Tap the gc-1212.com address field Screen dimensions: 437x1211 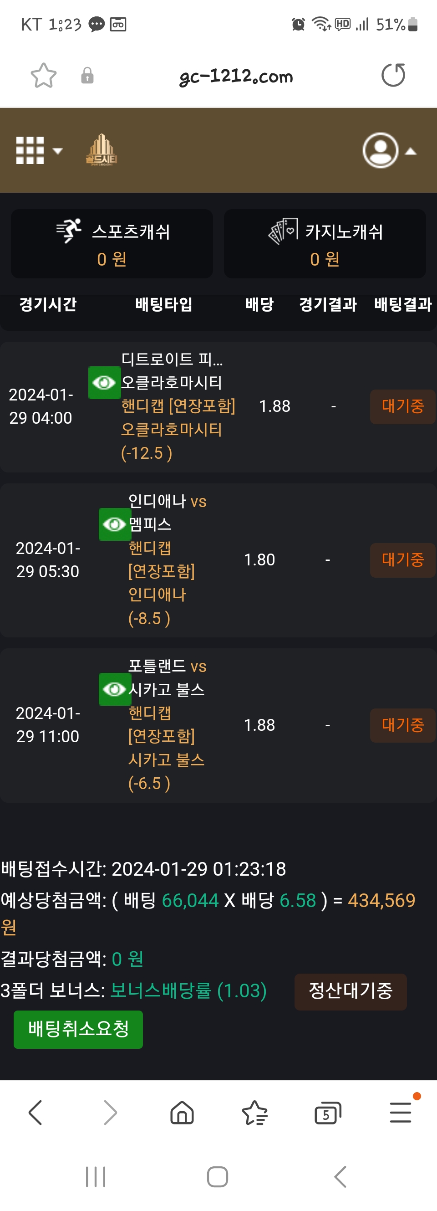[236, 76]
